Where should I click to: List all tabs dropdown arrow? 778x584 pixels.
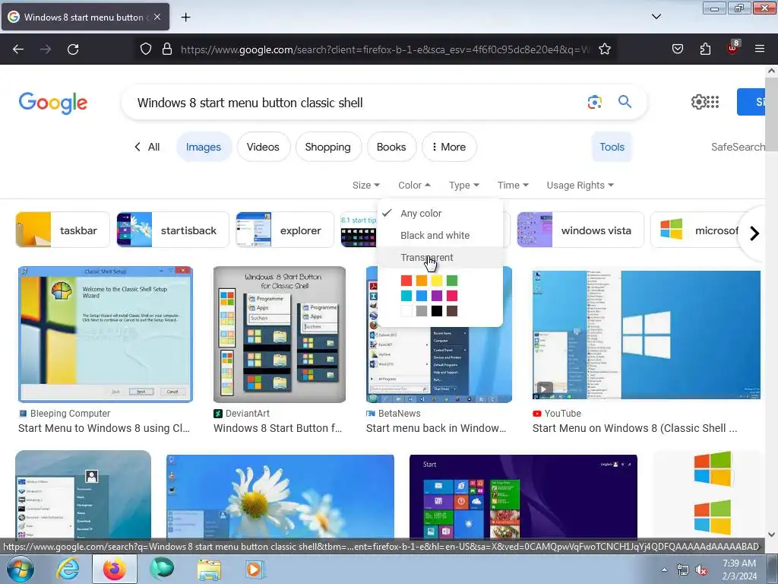[x=656, y=17]
